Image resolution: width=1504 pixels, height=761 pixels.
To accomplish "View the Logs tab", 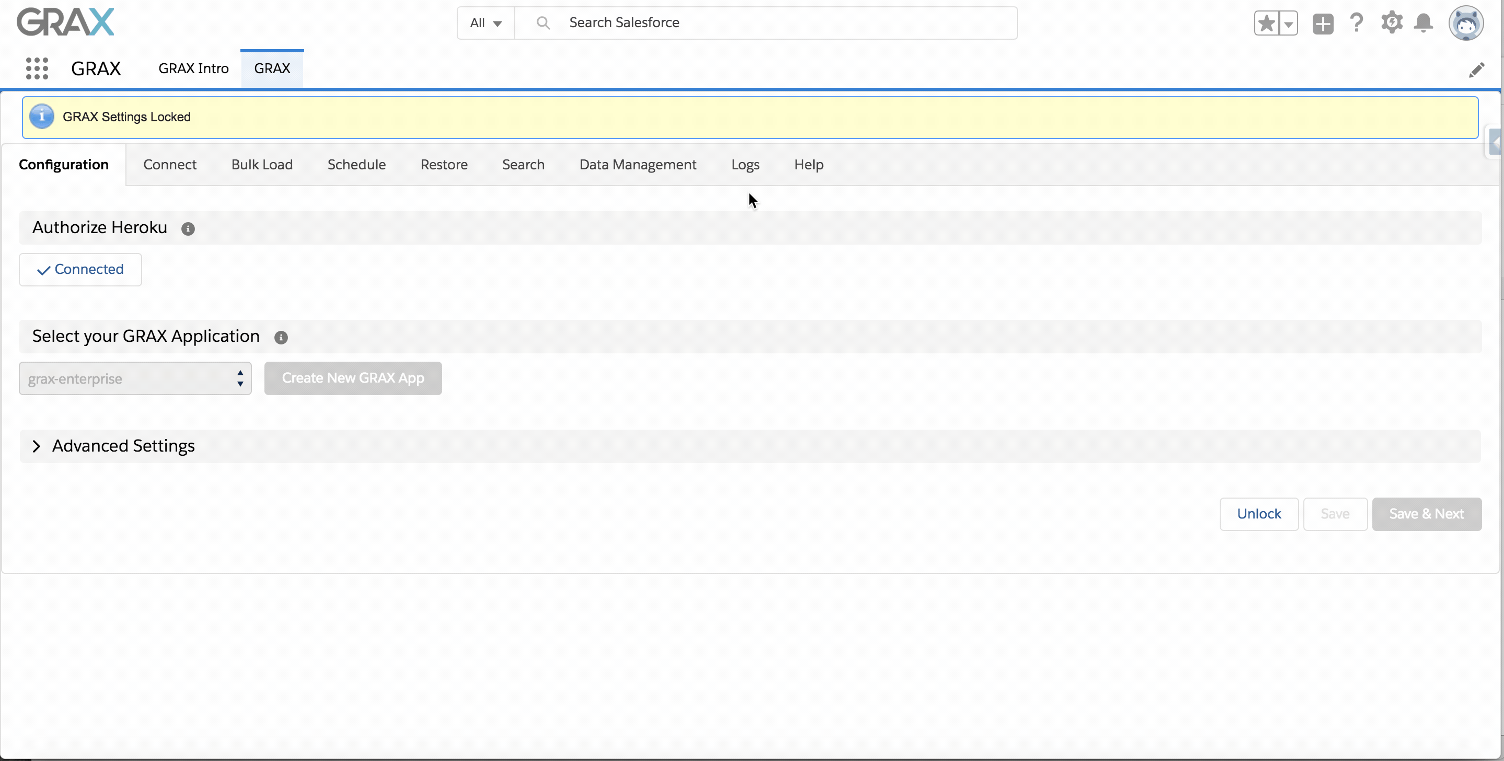I will coord(746,165).
